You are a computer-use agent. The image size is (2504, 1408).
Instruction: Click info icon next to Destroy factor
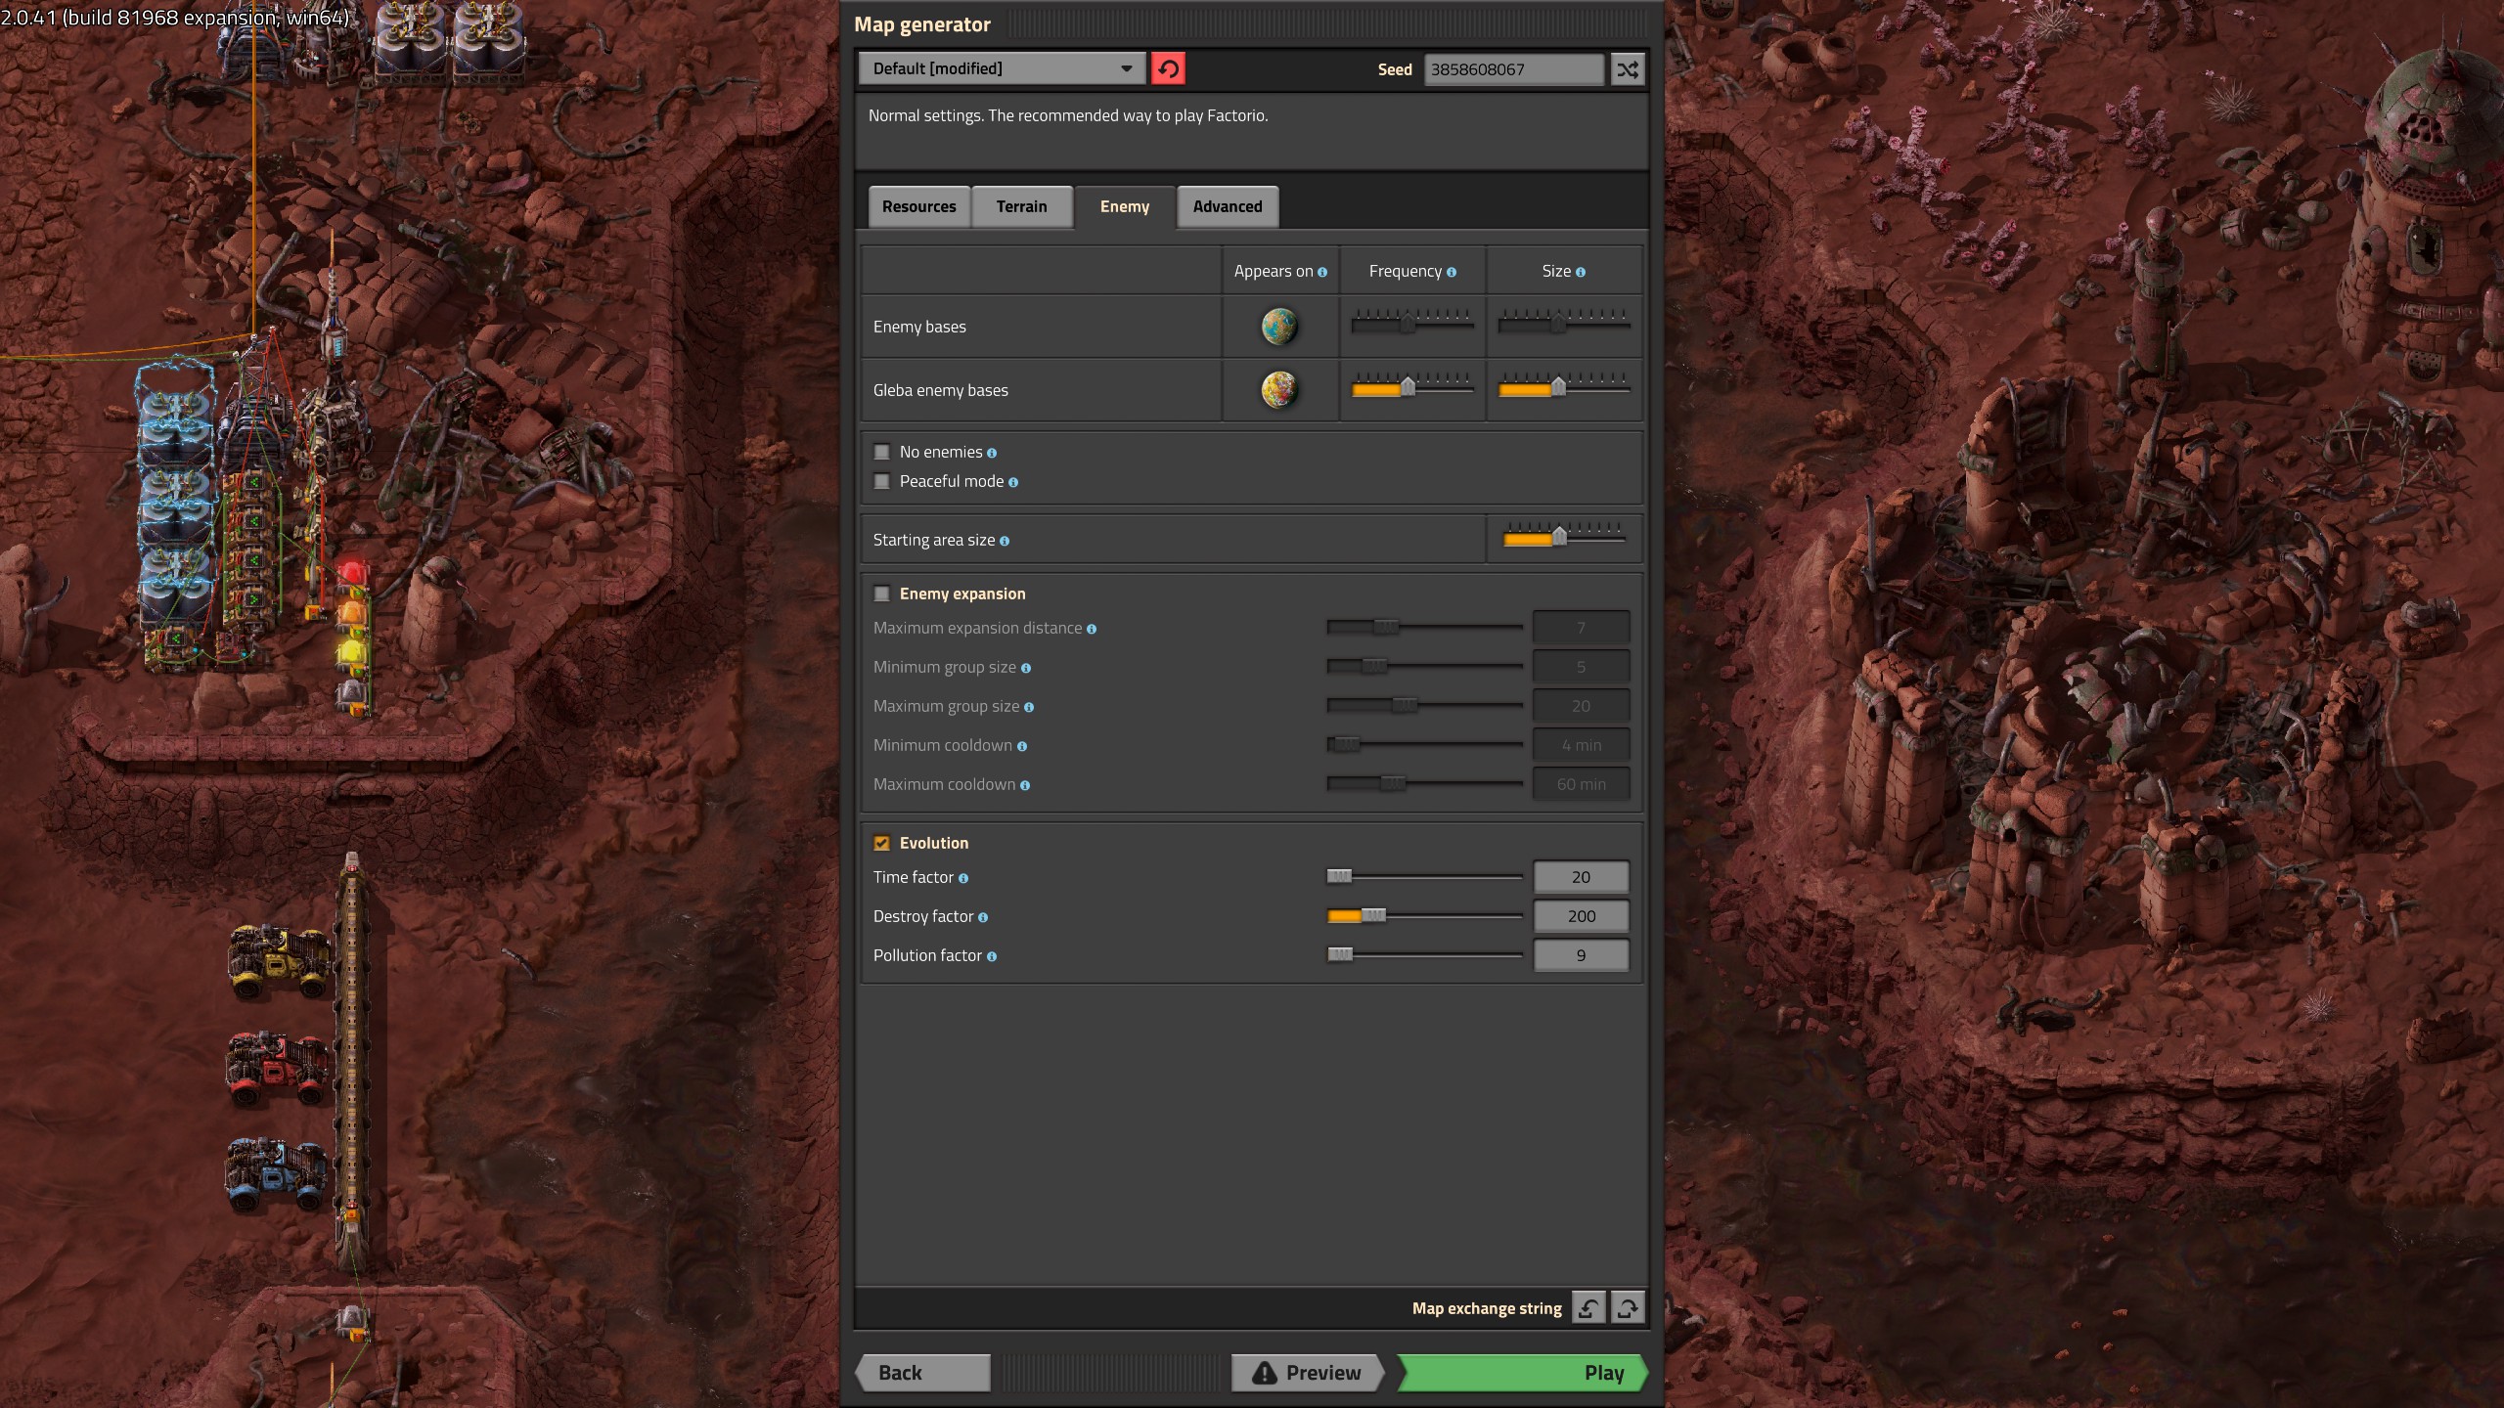pos(983,917)
